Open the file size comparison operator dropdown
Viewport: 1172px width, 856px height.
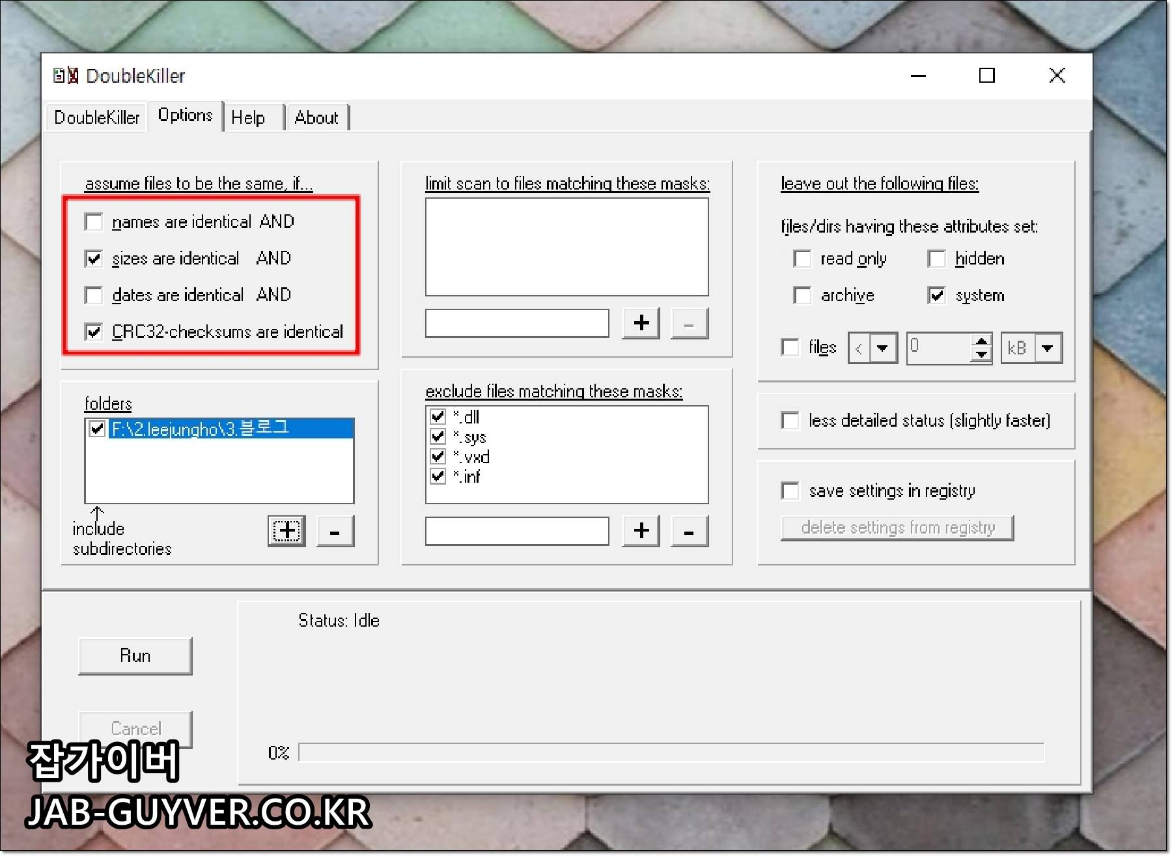[x=882, y=348]
